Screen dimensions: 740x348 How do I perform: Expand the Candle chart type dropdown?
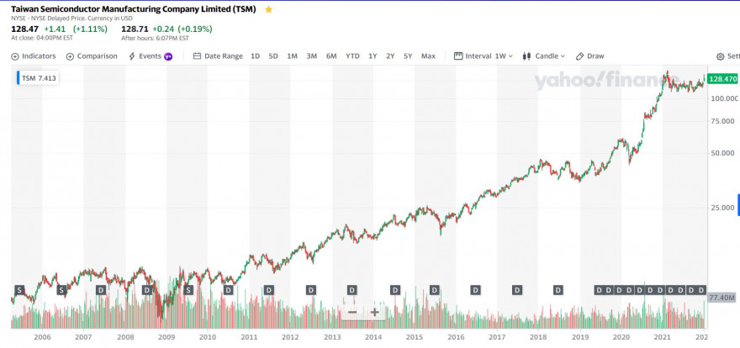click(x=544, y=56)
